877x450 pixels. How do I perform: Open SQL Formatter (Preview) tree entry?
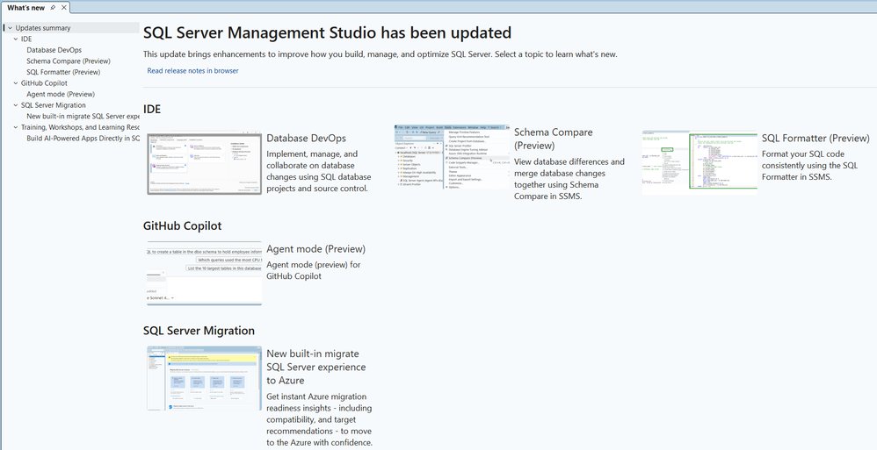pos(63,72)
